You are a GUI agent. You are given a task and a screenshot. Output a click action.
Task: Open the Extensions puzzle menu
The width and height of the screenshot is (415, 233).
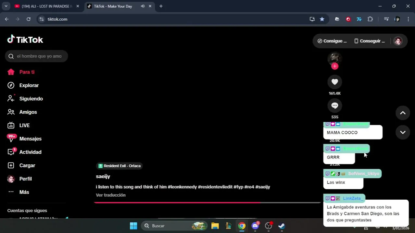pos(370,19)
